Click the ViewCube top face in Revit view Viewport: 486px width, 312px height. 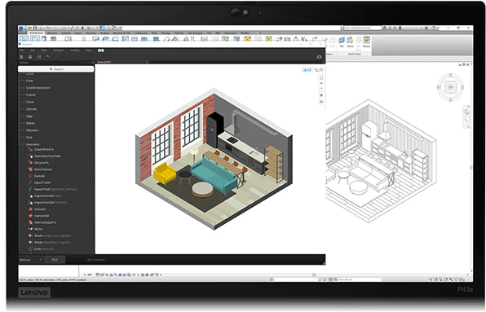tap(451, 87)
